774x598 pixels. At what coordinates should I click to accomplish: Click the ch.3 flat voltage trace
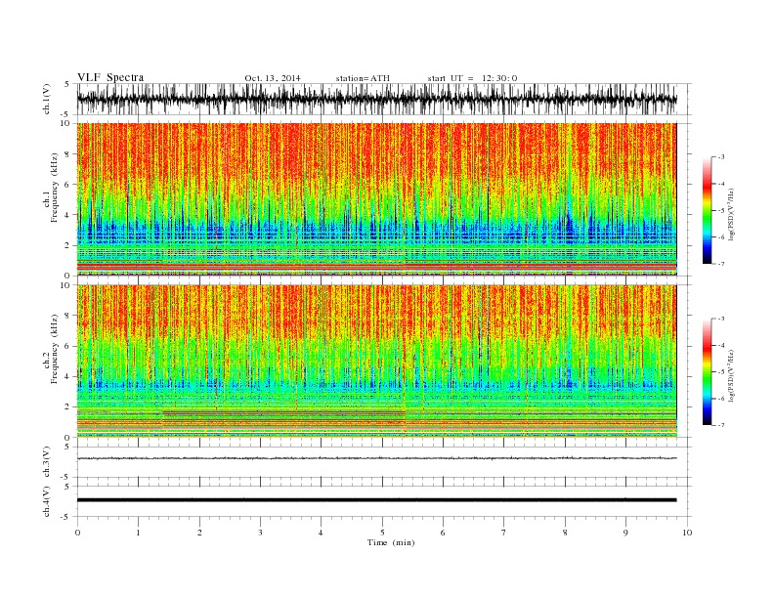376,458
